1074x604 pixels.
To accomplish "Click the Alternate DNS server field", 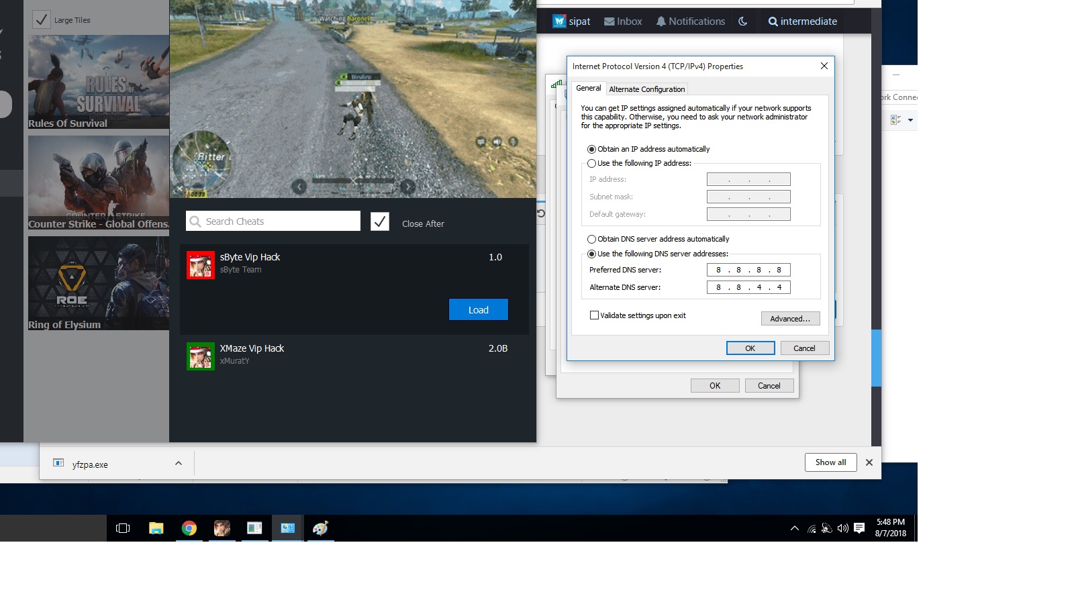I will [x=748, y=287].
